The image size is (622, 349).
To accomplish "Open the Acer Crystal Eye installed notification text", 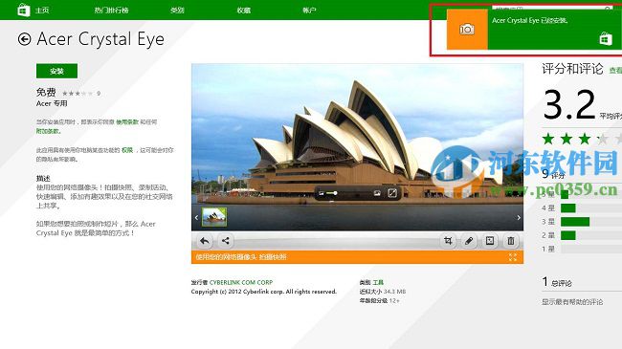I will [x=529, y=20].
